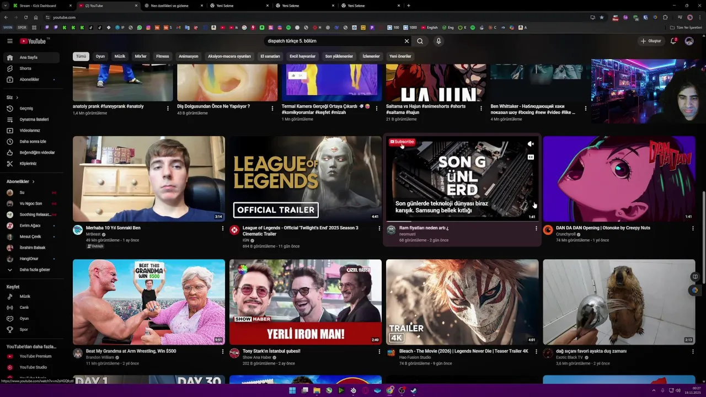Open Beğendiğim videolar list

tap(31, 152)
